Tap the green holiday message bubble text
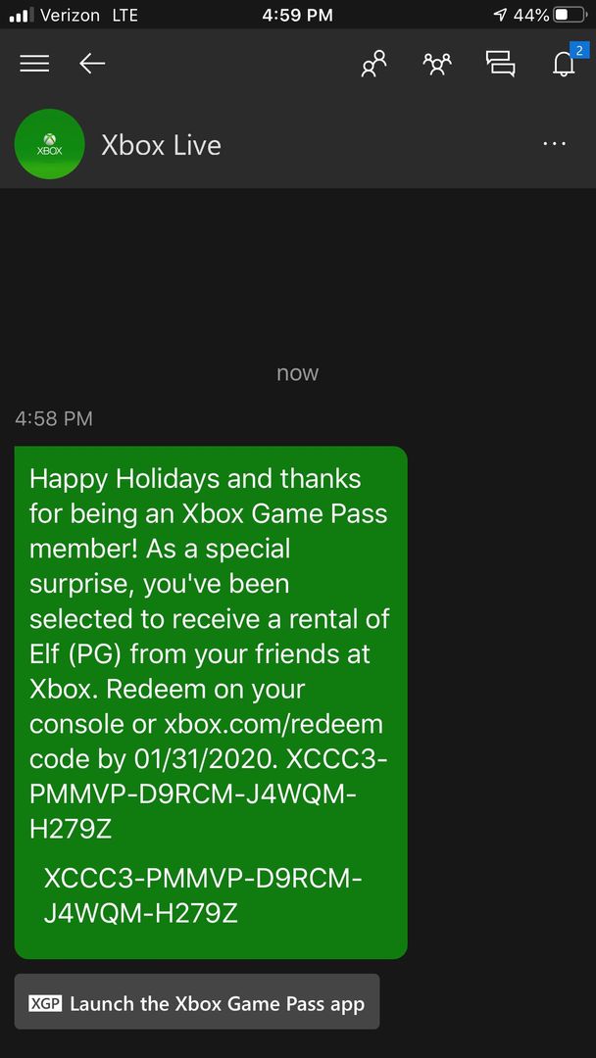 point(210,654)
